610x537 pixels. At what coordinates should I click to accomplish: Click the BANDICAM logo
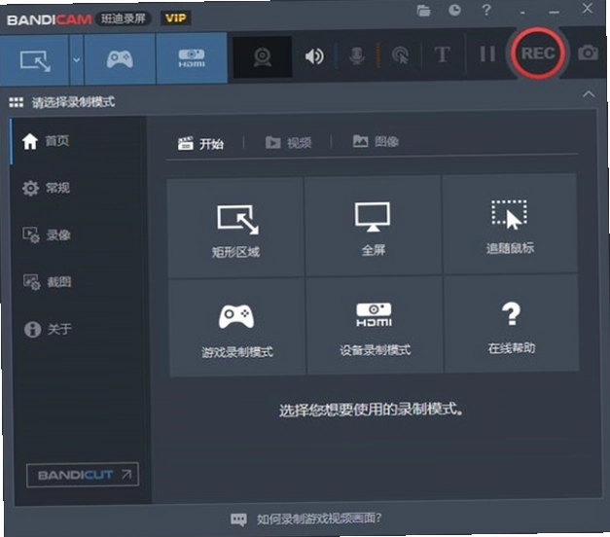coord(49,19)
